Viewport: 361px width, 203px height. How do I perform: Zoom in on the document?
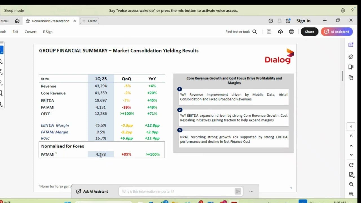pyautogui.click(x=351, y=184)
